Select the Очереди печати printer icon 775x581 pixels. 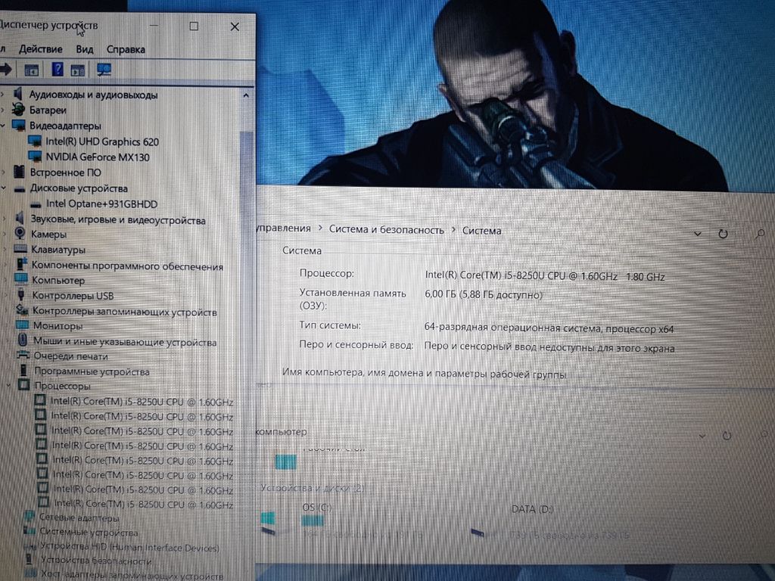(x=23, y=356)
